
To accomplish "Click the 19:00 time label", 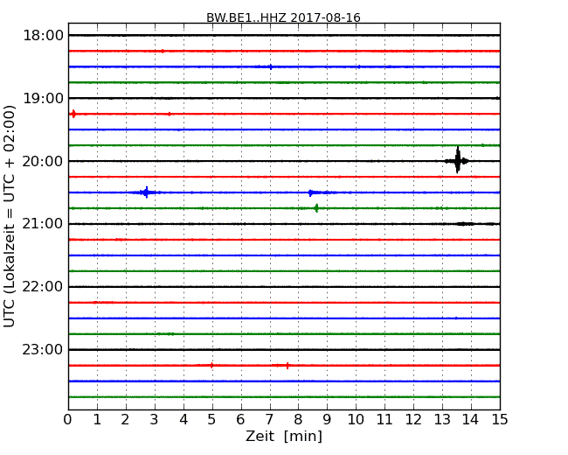I will (43, 98).
